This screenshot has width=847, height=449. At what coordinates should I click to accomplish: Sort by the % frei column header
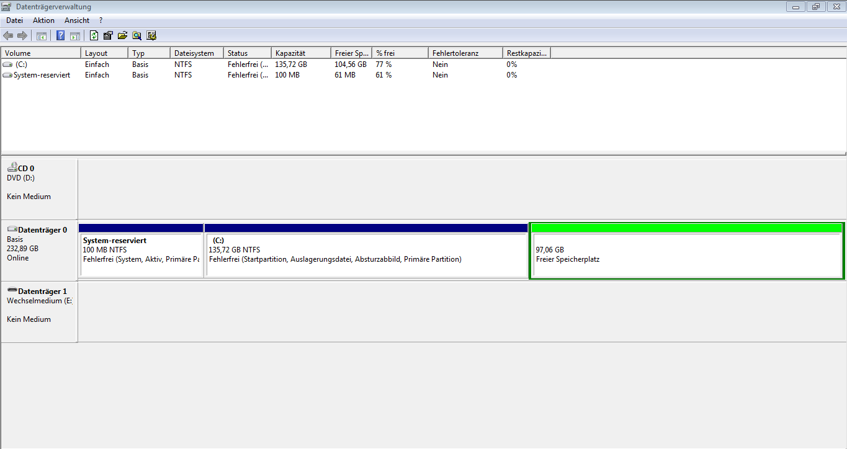400,53
